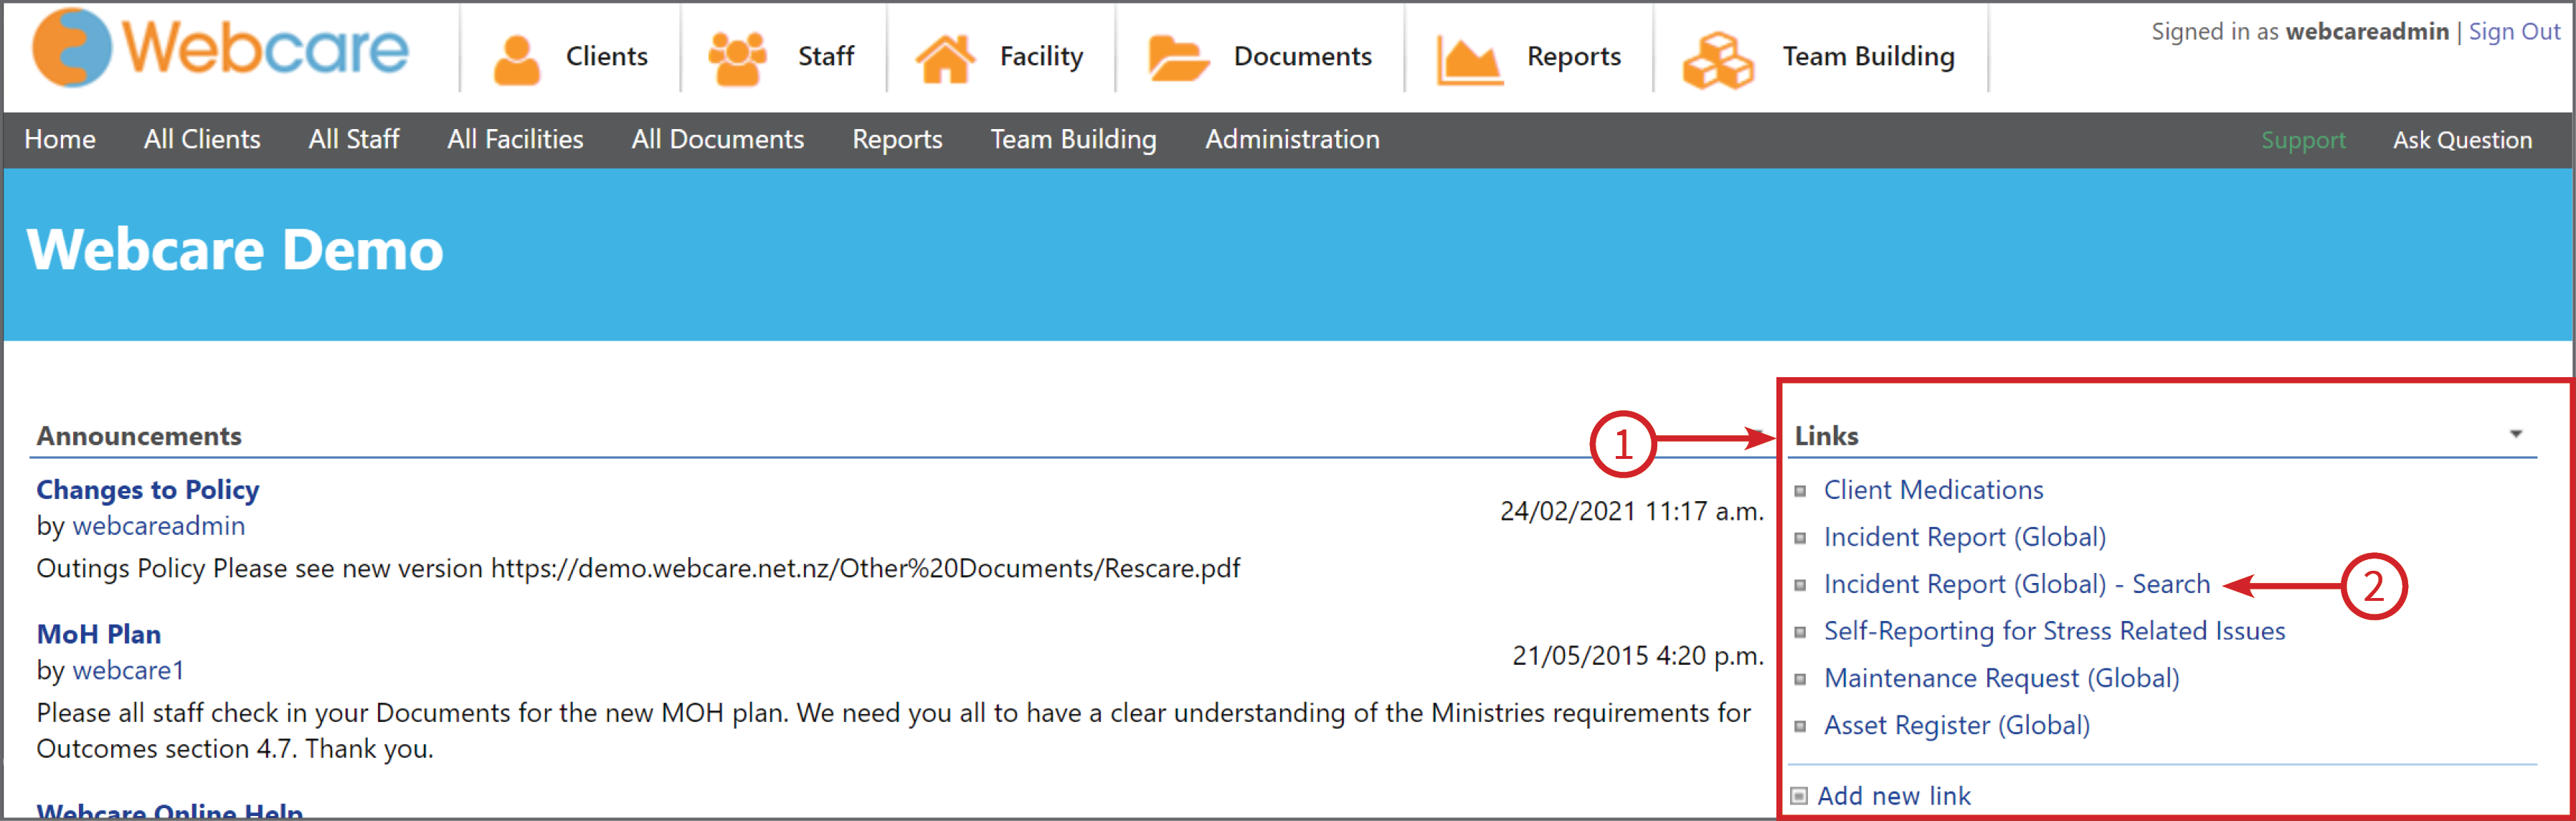Click the Documents folder icon
The image size is (2576, 821).
tap(1178, 58)
